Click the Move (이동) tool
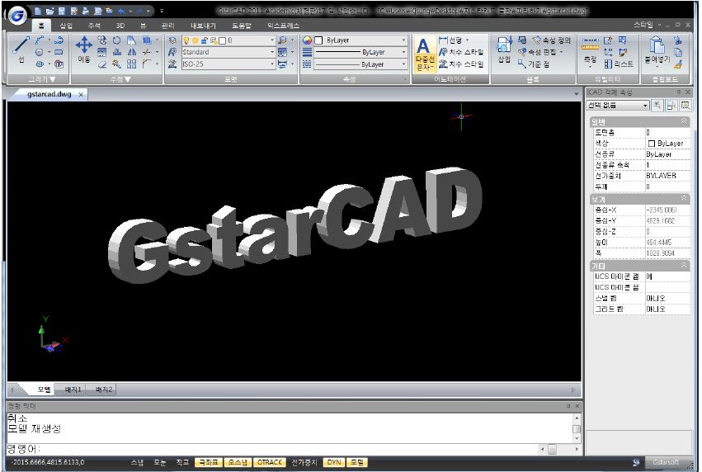 click(x=83, y=50)
